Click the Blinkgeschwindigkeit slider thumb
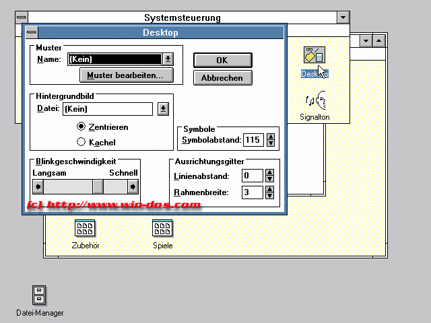431x323 pixels. [98, 187]
